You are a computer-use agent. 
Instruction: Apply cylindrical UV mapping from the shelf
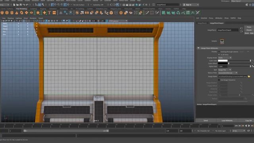(x=168, y=13)
